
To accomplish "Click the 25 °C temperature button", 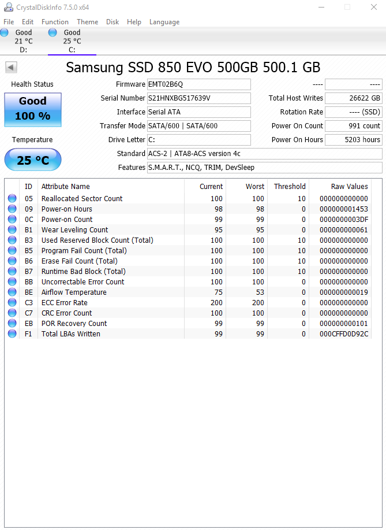I will (x=33, y=160).
